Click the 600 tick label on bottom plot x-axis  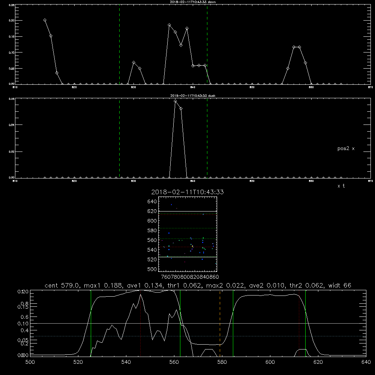tap(270, 362)
